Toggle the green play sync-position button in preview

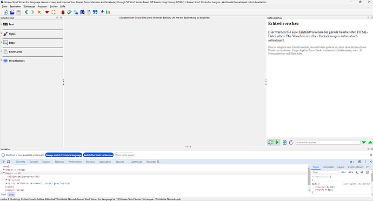click(x=277, y=142)
